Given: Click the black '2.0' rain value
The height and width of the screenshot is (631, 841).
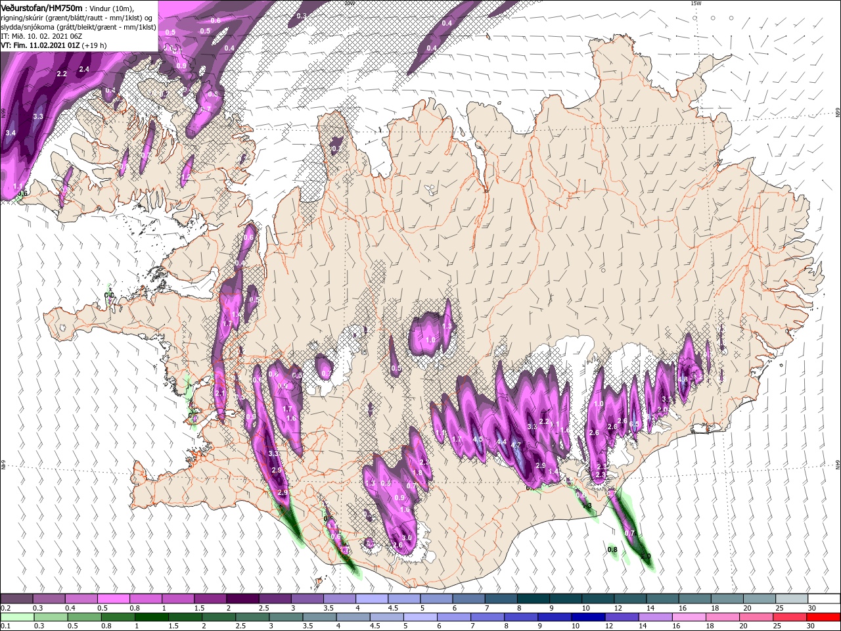Looking at the screenshot, I should pos(646,557).
